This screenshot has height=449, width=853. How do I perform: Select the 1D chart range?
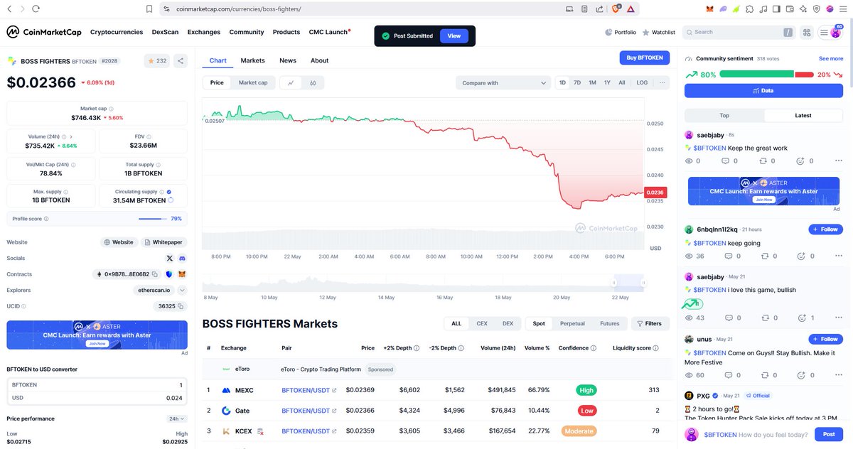click(563, 83)
